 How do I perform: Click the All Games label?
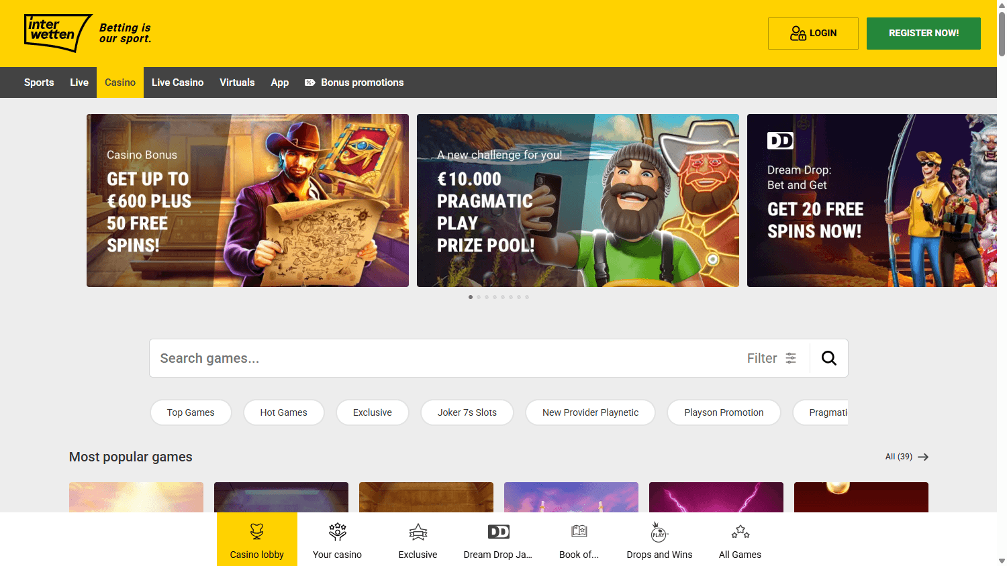coord(740,555)
